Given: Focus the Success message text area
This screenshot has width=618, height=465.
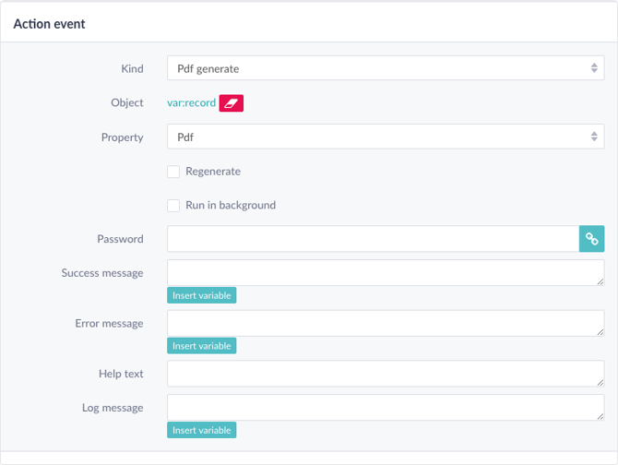Looking at the screenshot, I should (x=386, y=273).
